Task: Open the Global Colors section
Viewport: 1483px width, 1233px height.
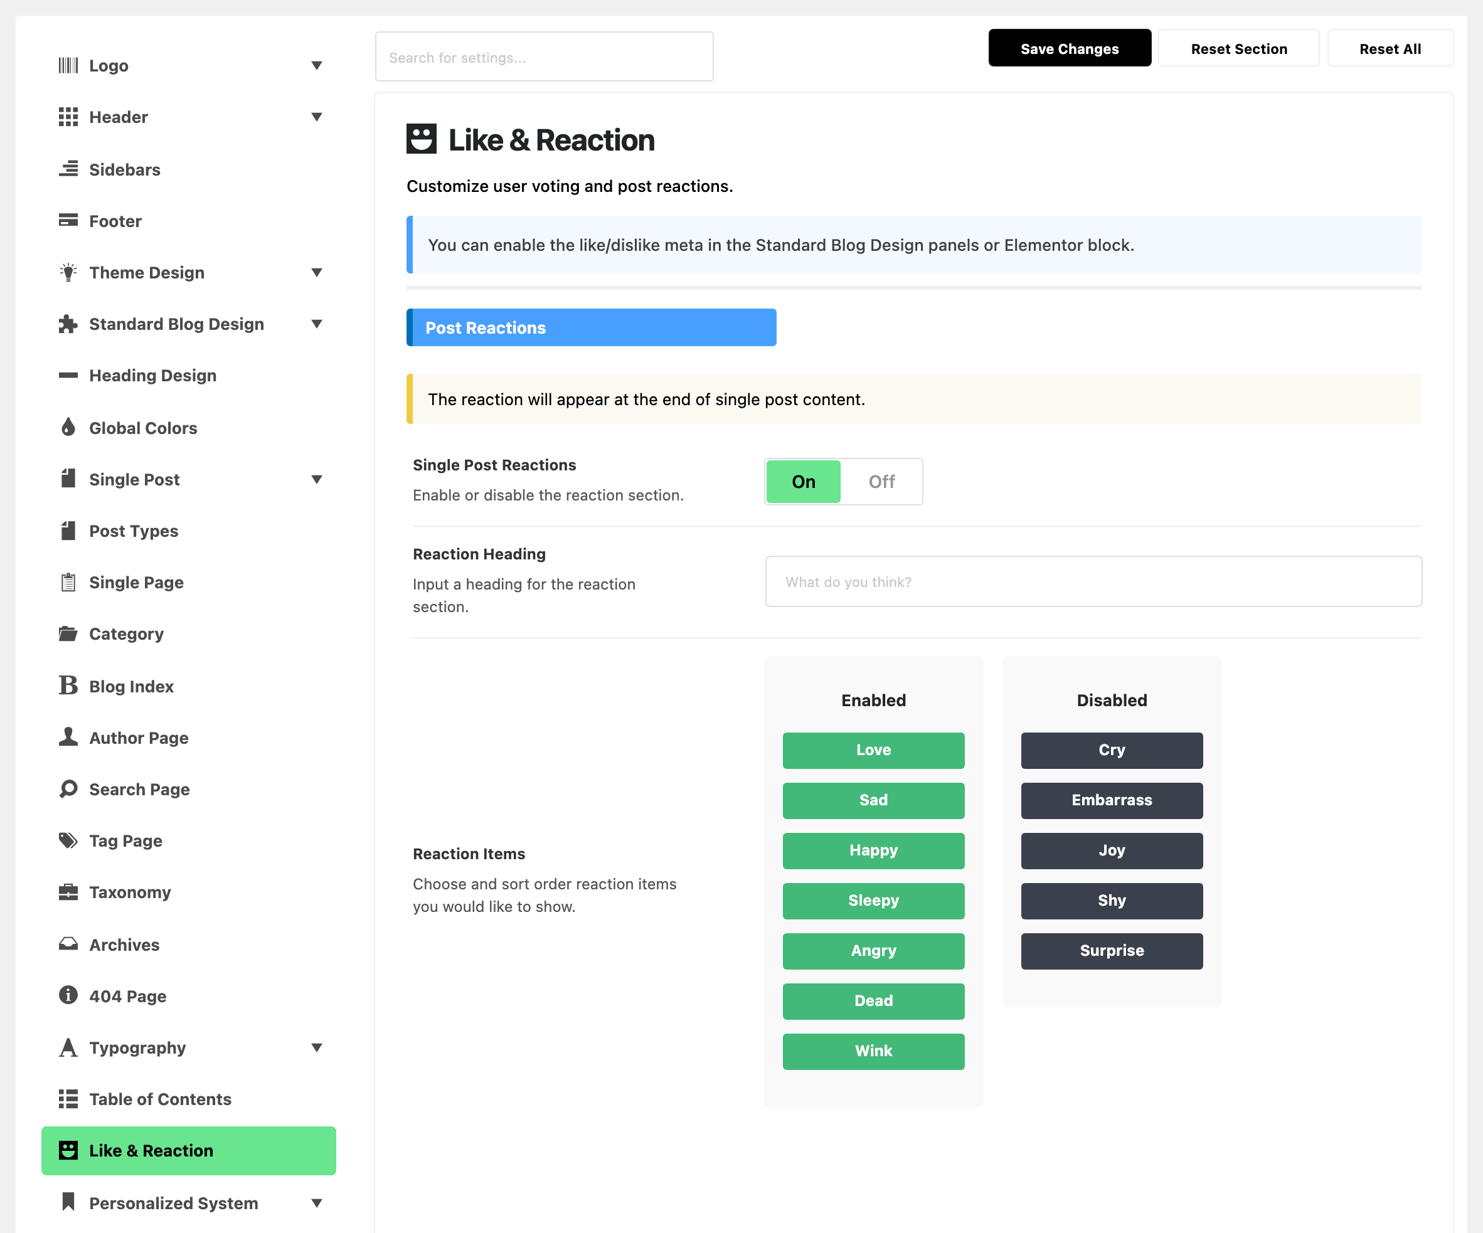Action: point(189,428)
